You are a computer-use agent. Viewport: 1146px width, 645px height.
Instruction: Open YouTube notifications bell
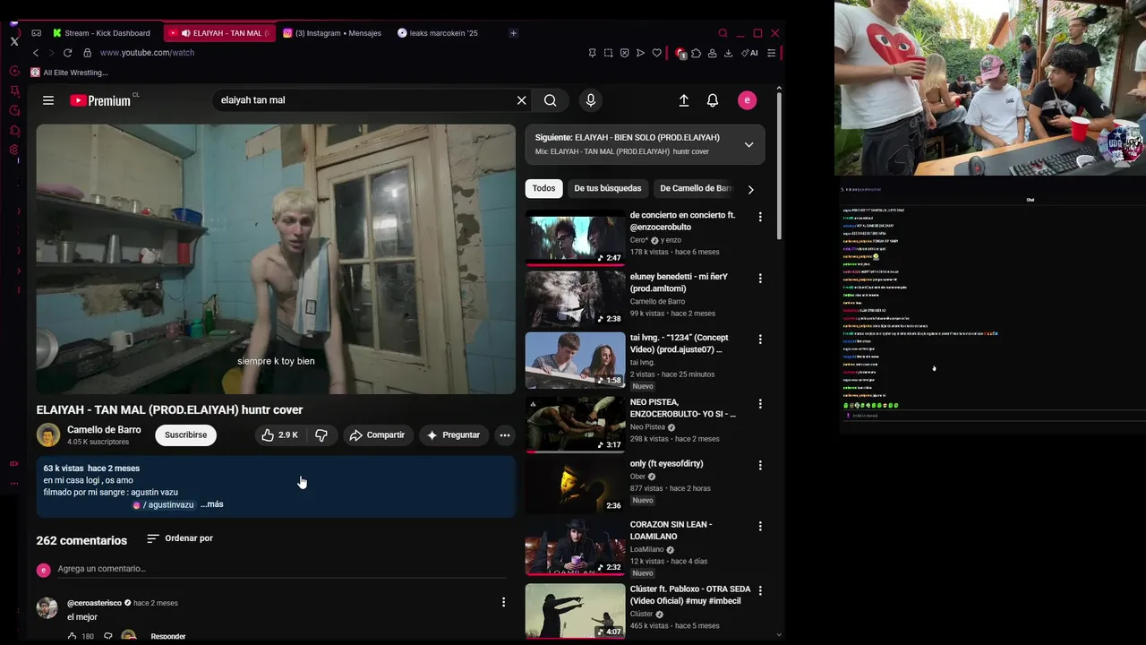(713, 100)
